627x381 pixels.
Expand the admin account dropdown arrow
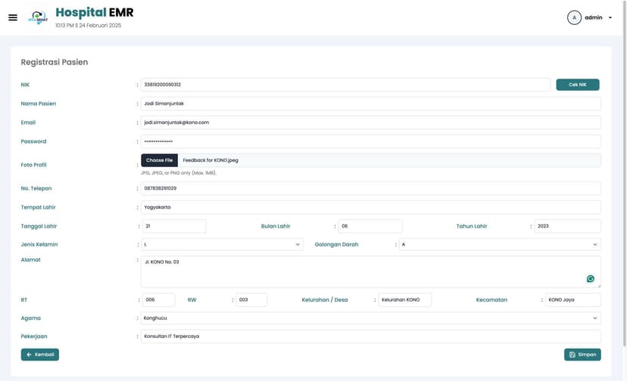(x=610, y=17)
